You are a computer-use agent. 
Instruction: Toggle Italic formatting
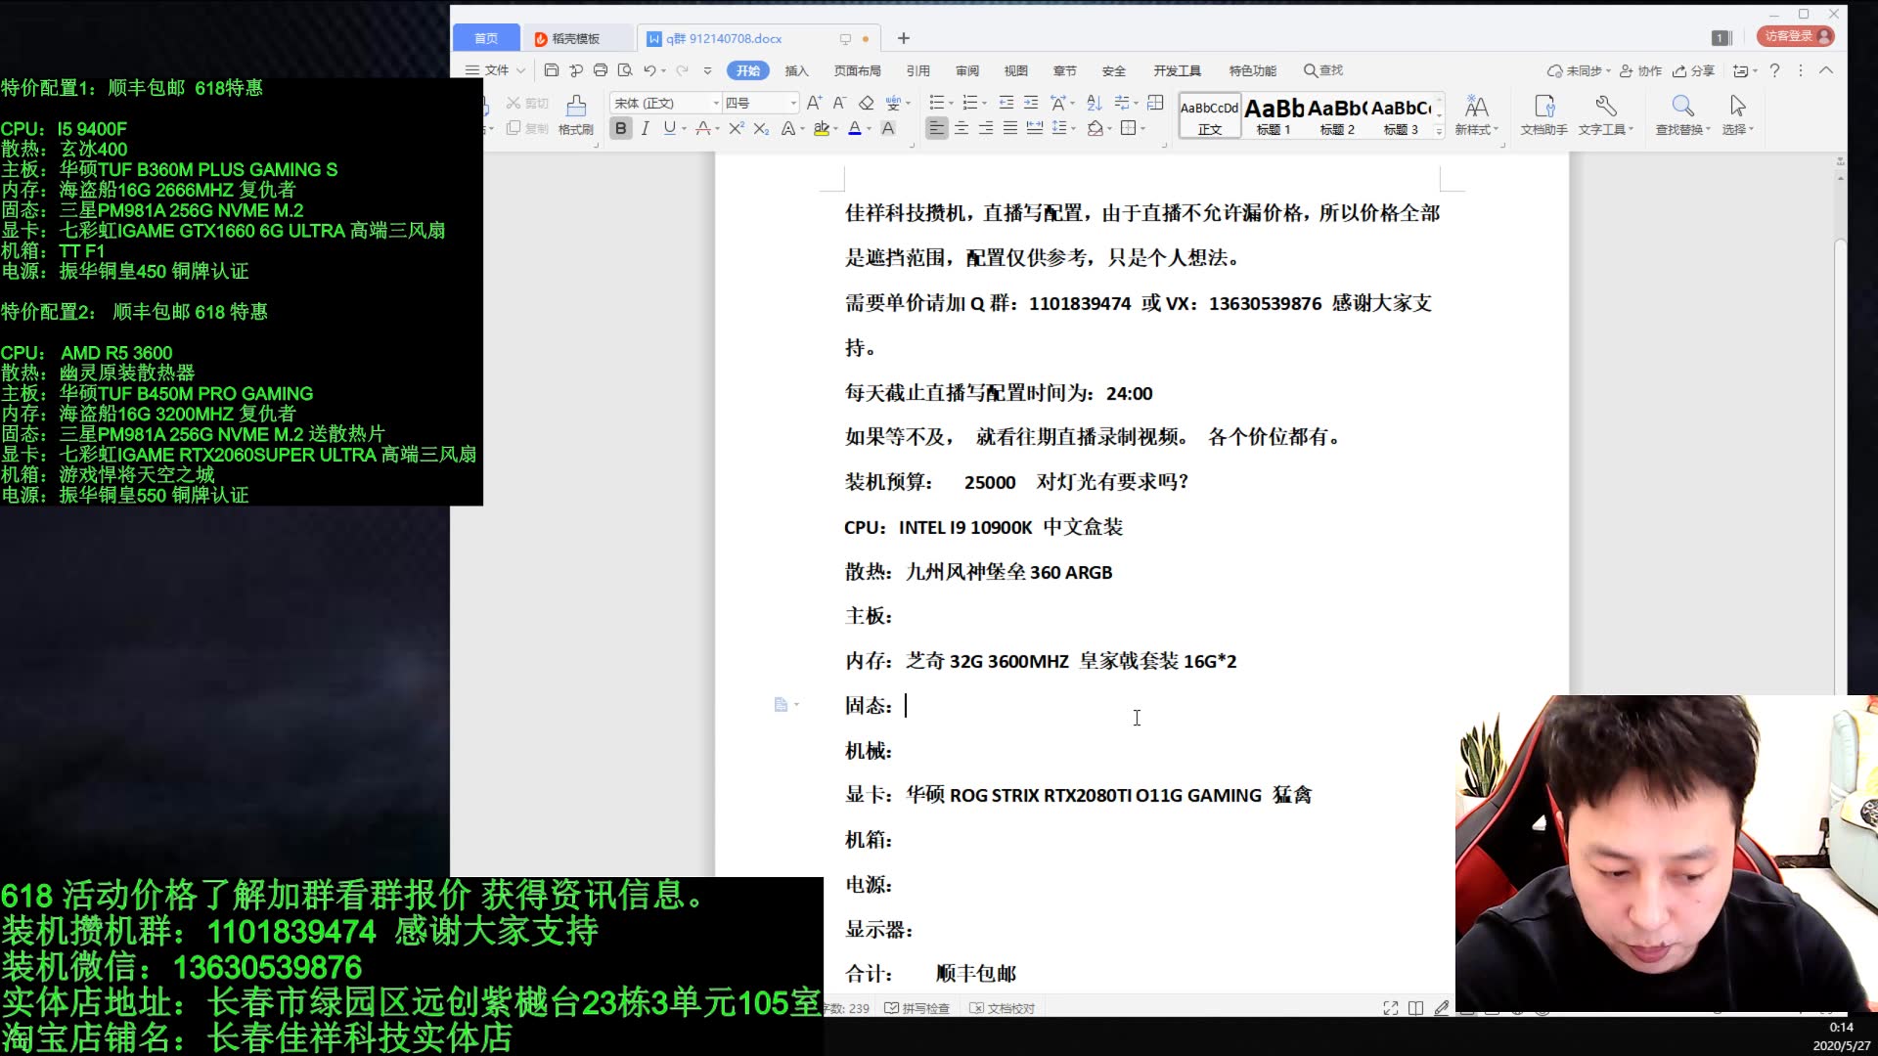[x=645, y=128]
